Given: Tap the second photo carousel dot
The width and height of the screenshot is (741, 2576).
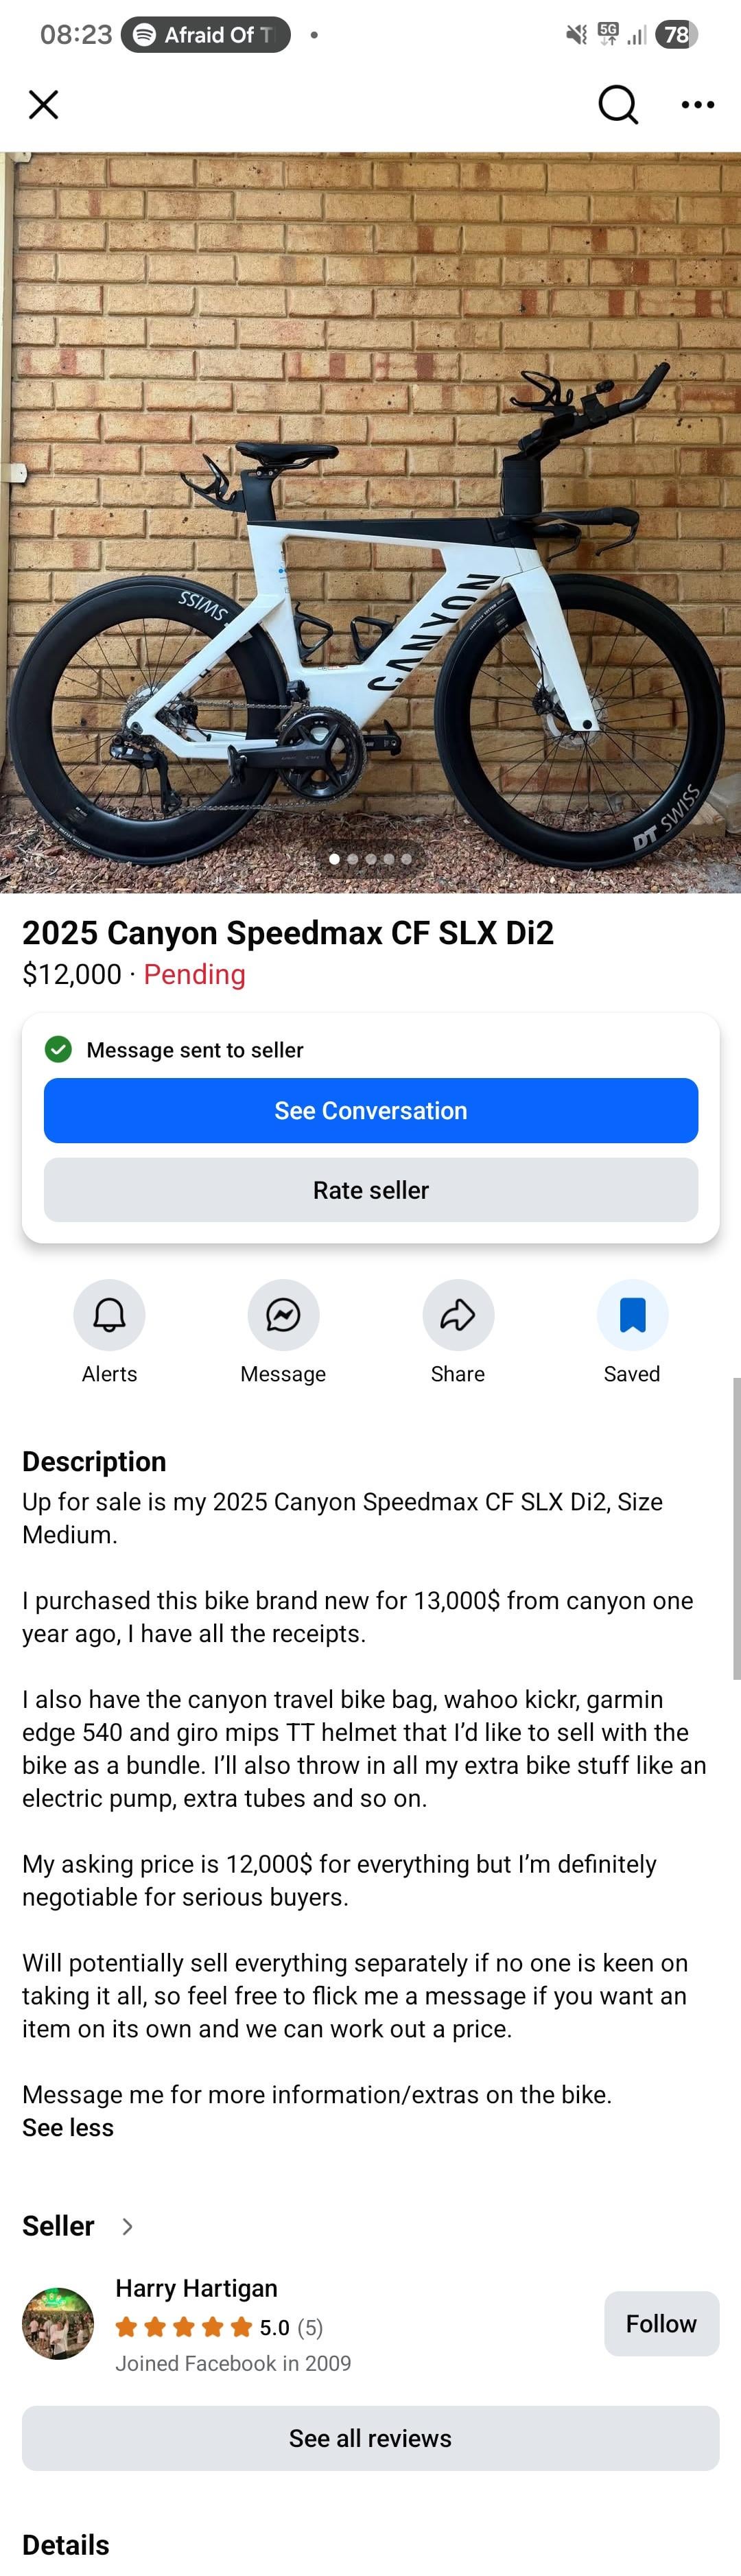Looking at the screenshot, I should pyautogui.click(x=352, y=858).
